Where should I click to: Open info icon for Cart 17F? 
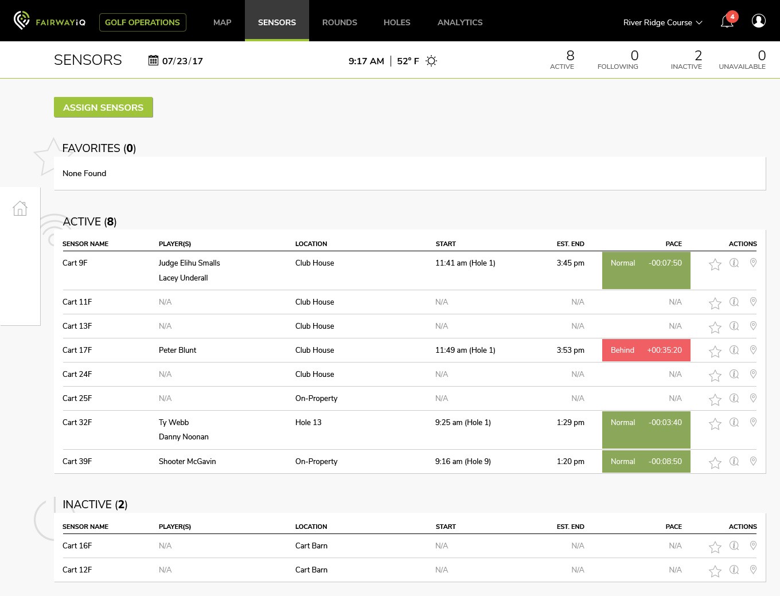pyautogui.click(x=734, y=350)
